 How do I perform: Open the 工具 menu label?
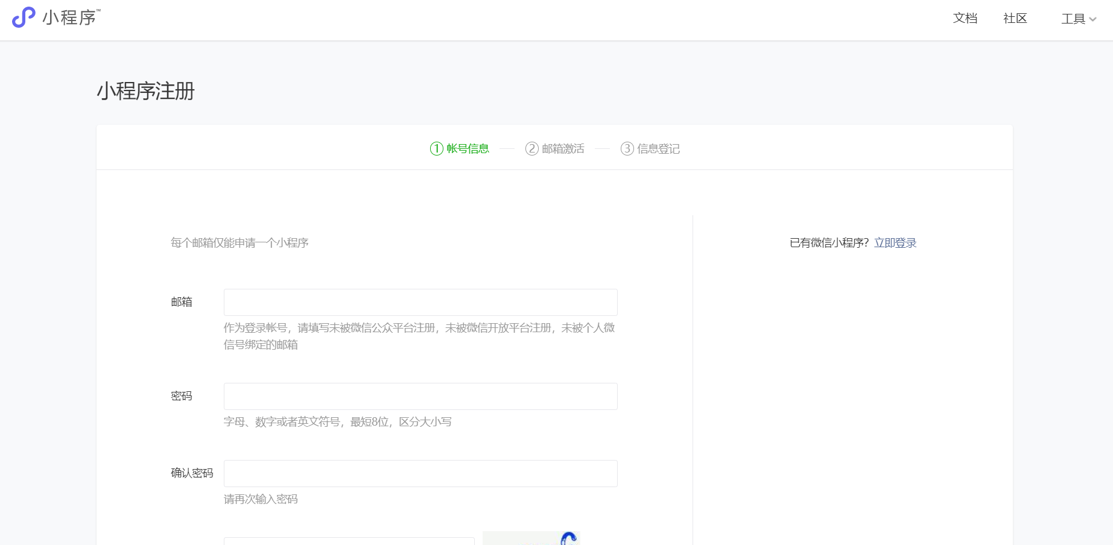tap(1073, 19)
